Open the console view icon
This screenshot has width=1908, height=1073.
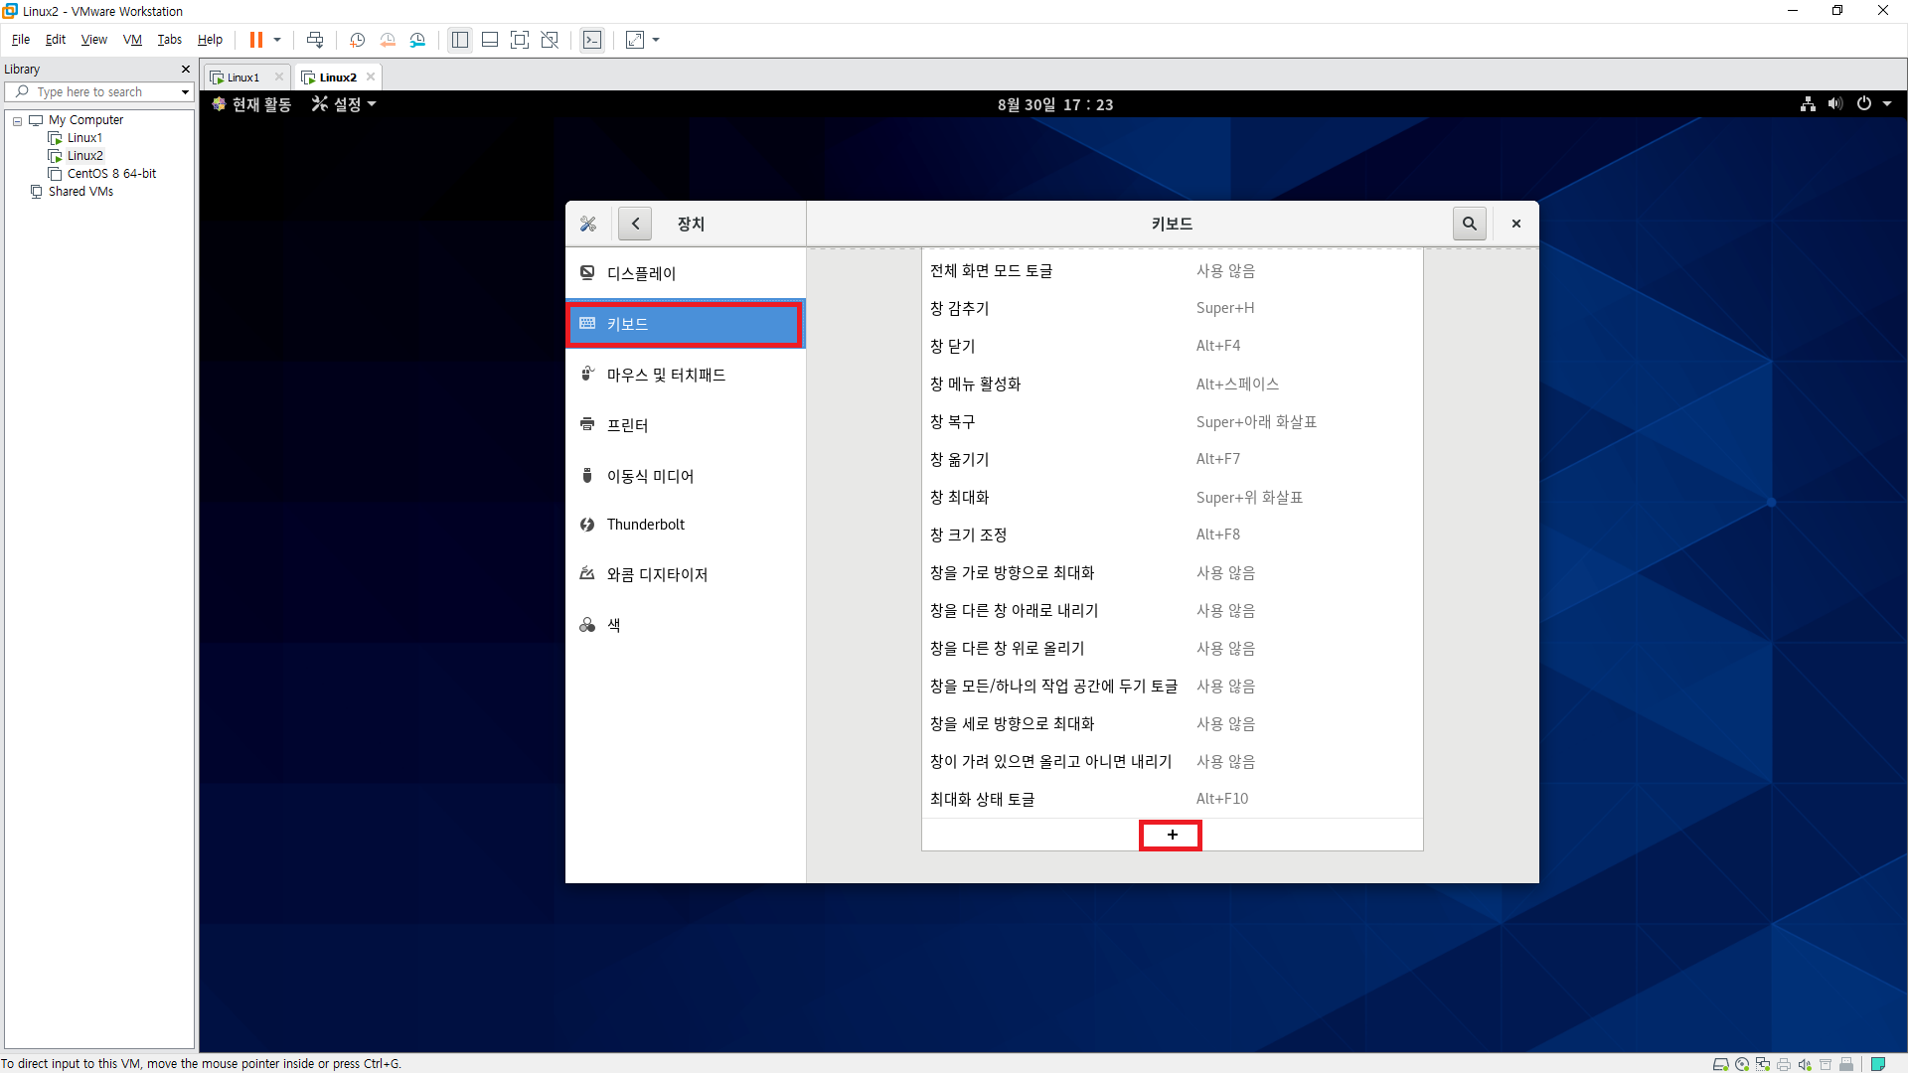592,40
